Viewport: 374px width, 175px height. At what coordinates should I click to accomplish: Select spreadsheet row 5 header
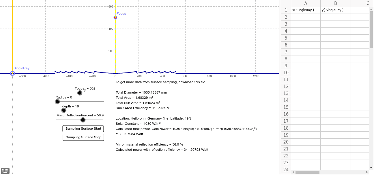point(286,38)
